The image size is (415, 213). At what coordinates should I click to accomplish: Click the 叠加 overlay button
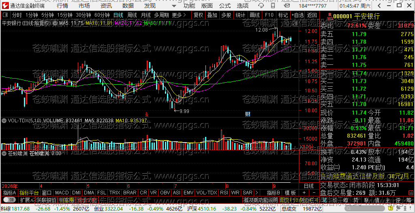click(x=212, y=15)
